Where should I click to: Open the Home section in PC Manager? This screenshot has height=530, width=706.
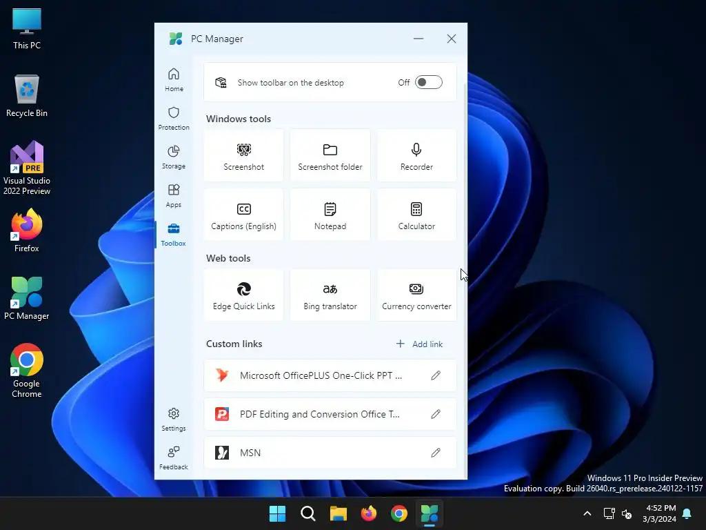pos(174,80)
